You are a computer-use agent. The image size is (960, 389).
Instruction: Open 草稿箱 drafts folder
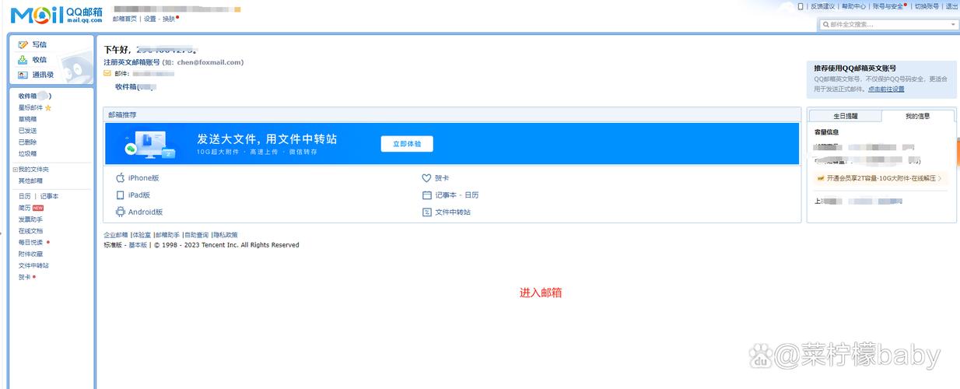coord(27,119)
